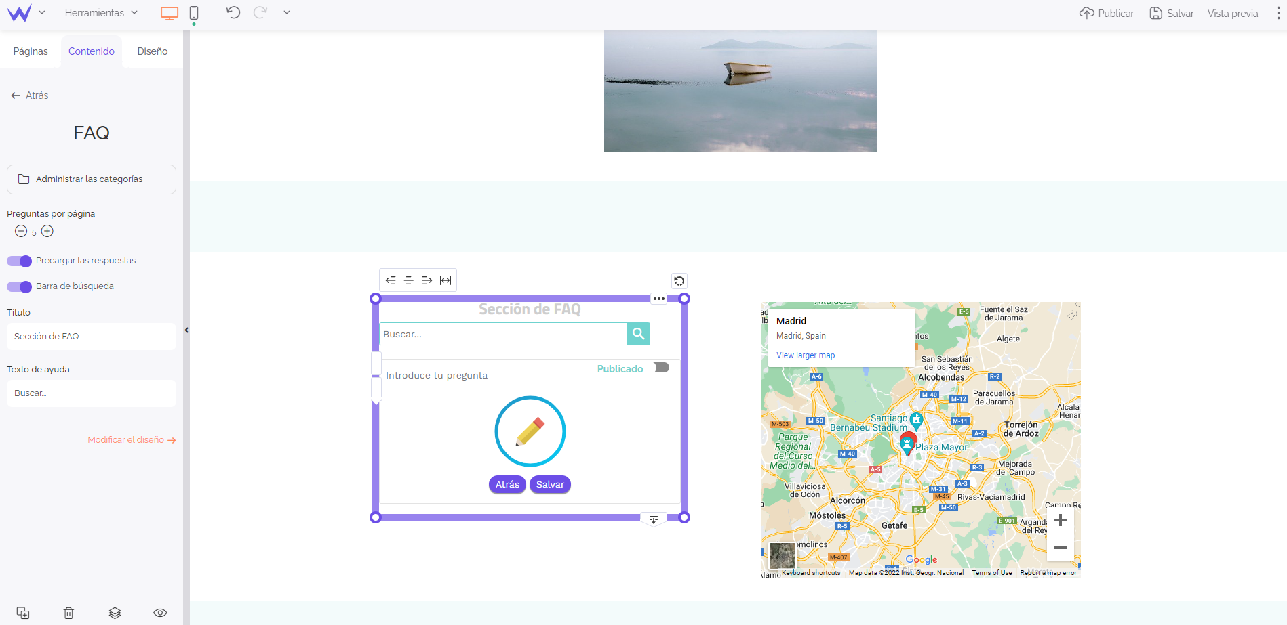Open the Diseño tab
This screenshot has width=1287, height=625.
(x=153, y=51)
